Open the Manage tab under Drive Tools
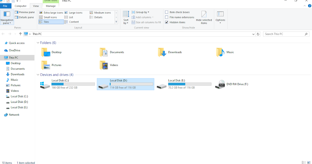Image resolution: width=312 pixels, height=164 pixels. click(x=50, y=6)
